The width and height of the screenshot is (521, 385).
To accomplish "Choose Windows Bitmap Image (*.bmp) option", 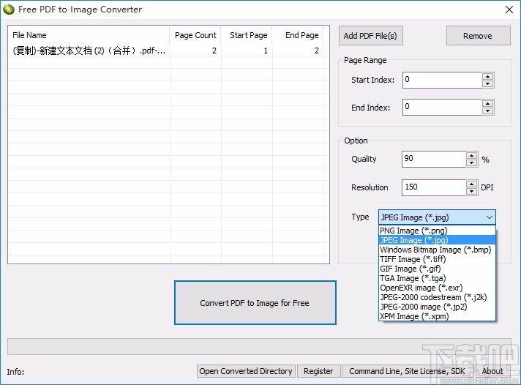I will click(x=437, y=250).
